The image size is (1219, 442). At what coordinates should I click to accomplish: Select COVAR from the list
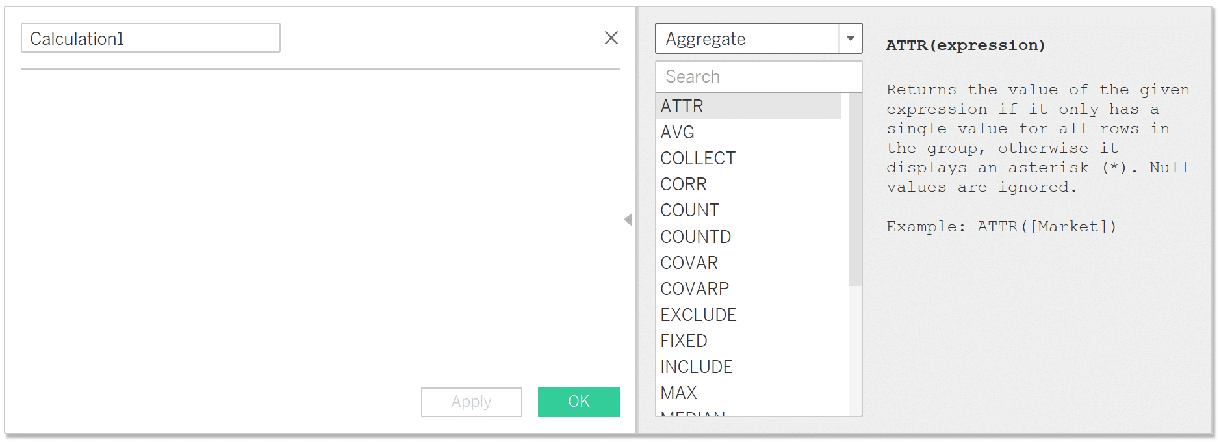[x=749, y=263]
